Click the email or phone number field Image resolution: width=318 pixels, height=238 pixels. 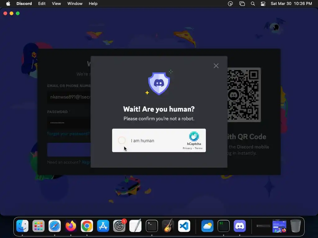69,97
